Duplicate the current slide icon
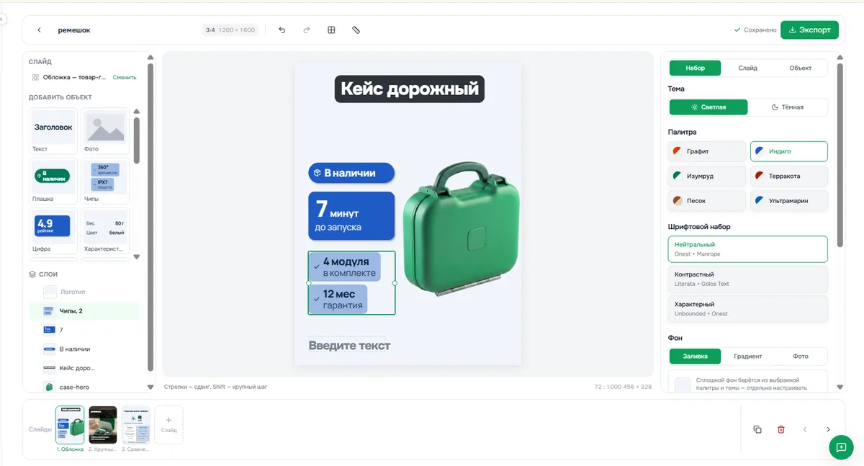 (x=757, y=429)
